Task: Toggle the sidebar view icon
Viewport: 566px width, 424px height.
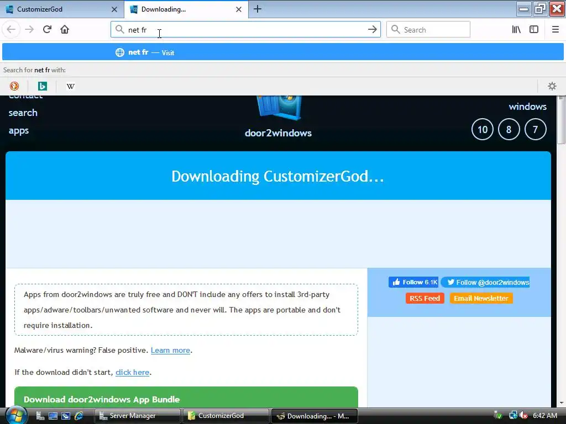Action: tap(534, 30)
